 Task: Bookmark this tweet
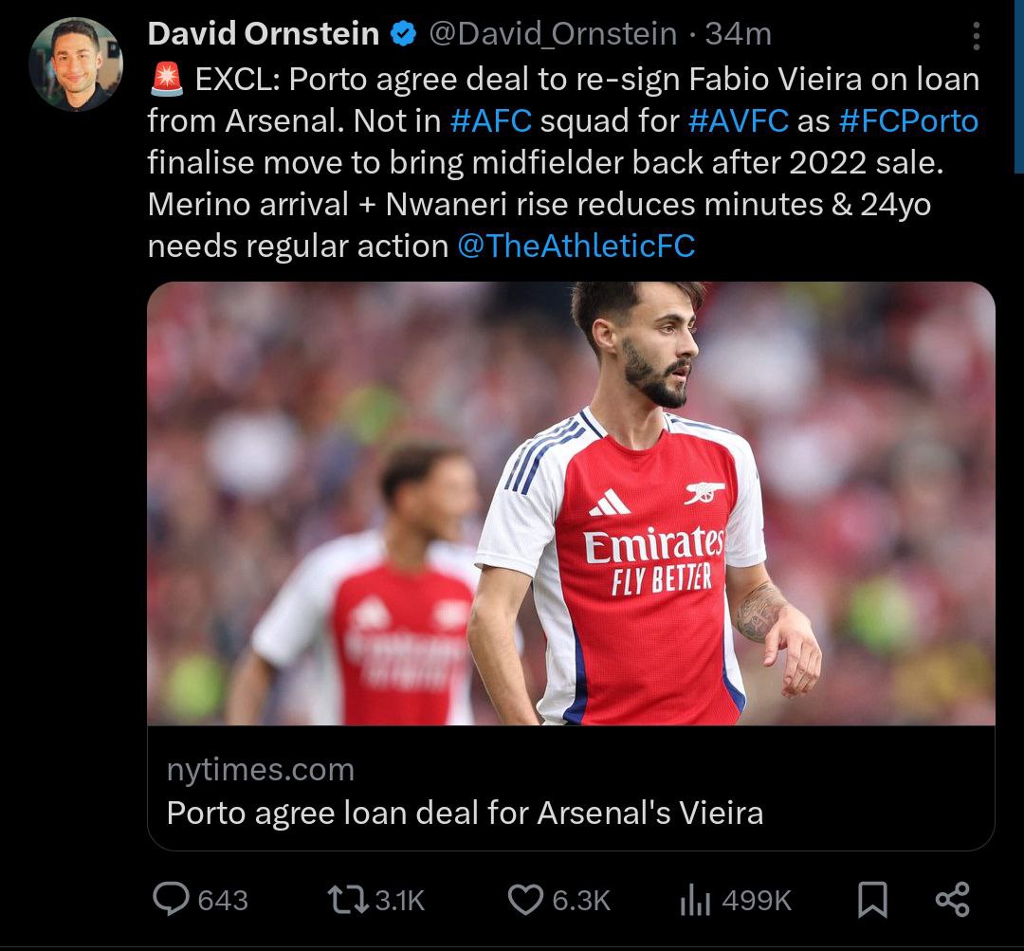click(x=871, y=899)
